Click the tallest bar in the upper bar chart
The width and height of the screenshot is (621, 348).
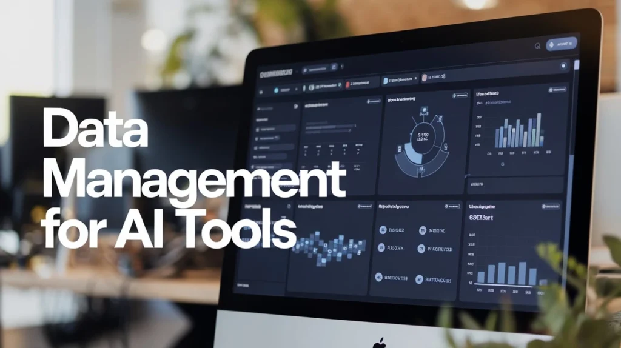(x=539, y=130)
